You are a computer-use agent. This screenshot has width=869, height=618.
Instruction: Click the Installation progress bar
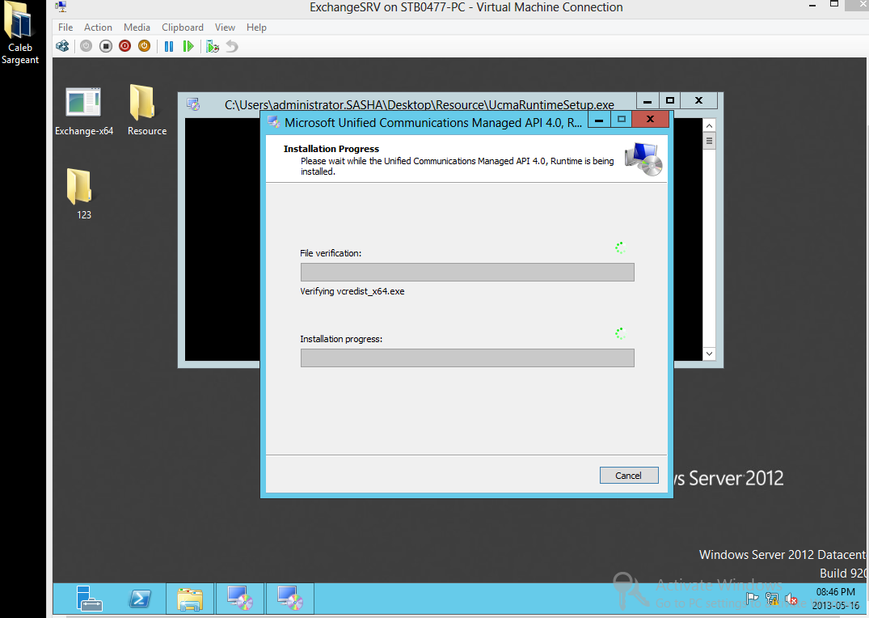click(x=467, y=358)
